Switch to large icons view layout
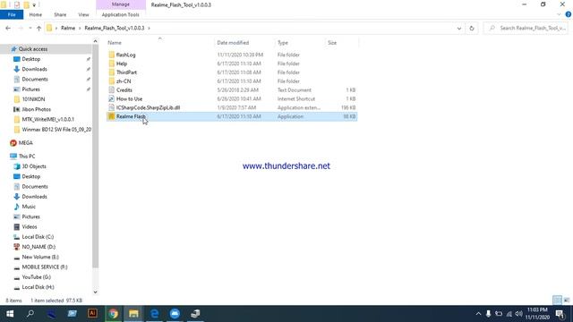 567,301
